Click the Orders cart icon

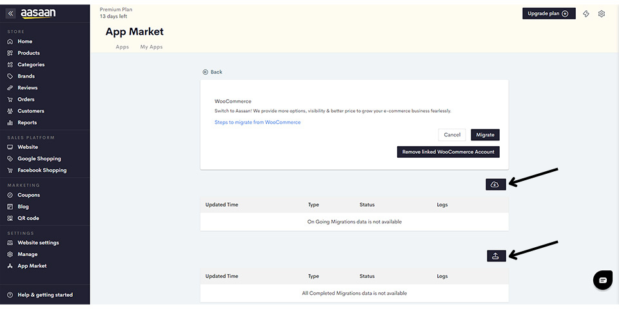[10, 99]
